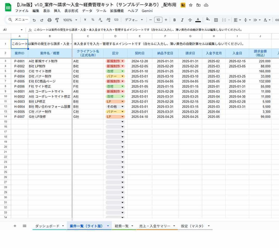Open the 挿入 menu
The height and width of the screenshot is (248, 279).
[57, 11]
